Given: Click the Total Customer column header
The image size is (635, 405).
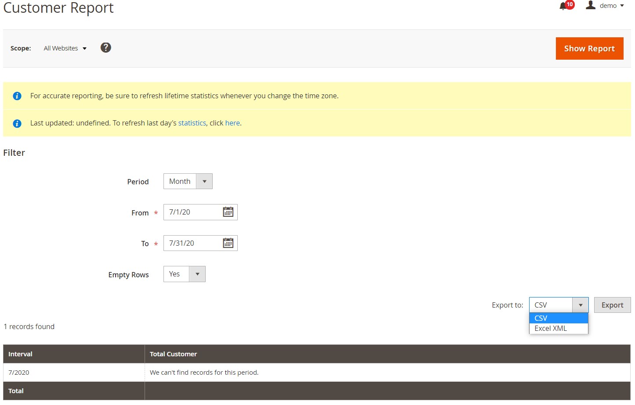Looking at the screenshot, I should point(388,354).
